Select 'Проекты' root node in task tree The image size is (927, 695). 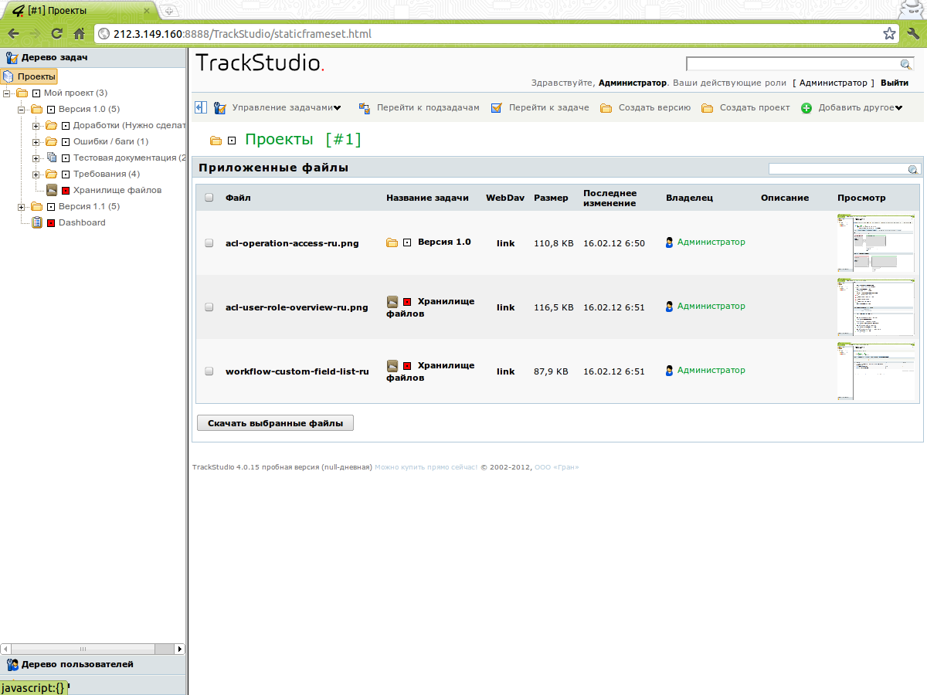click(x=36, y=76)
